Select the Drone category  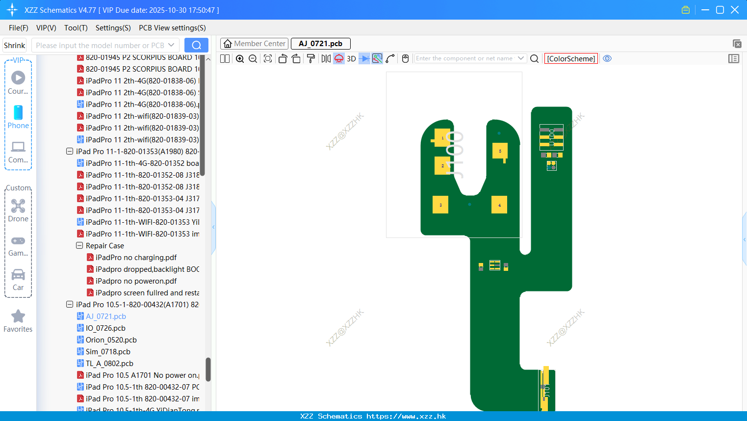coord(18,210)
